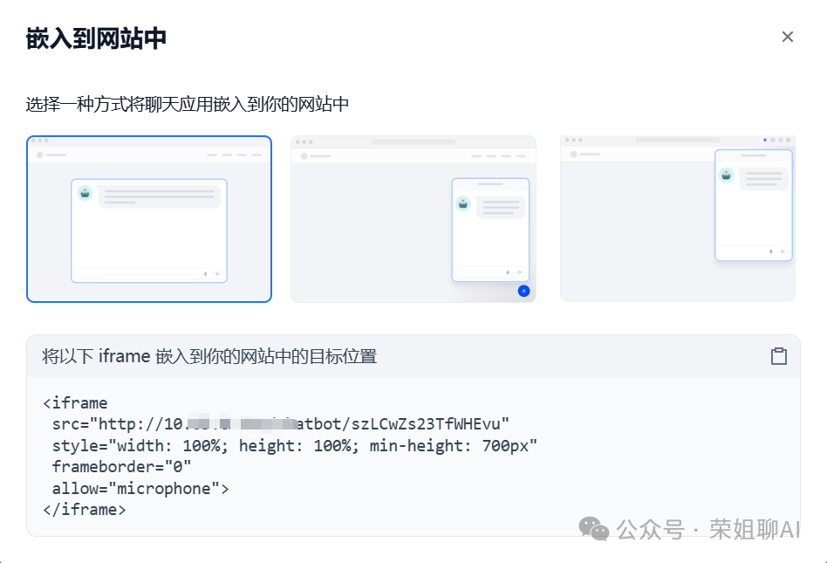Click the frameborder="0" code line
This screenshot has width=827, height=563.
pyautogui.click(x=121, y=467)
